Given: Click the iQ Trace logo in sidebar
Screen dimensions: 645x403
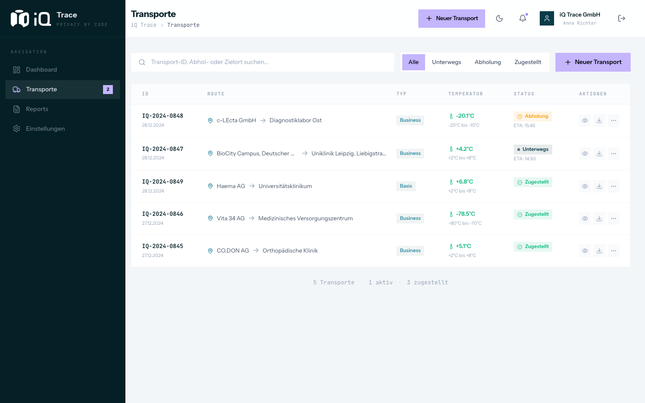Looking at the screenshot, I should pos(30,18).
